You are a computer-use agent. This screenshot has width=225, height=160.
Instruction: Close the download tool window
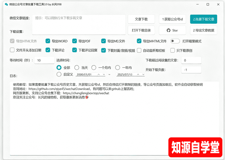click(218, 5)
